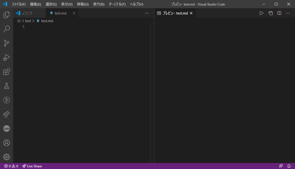Open the Source Control panel
The image size is (295, 169).
(7, 43)
